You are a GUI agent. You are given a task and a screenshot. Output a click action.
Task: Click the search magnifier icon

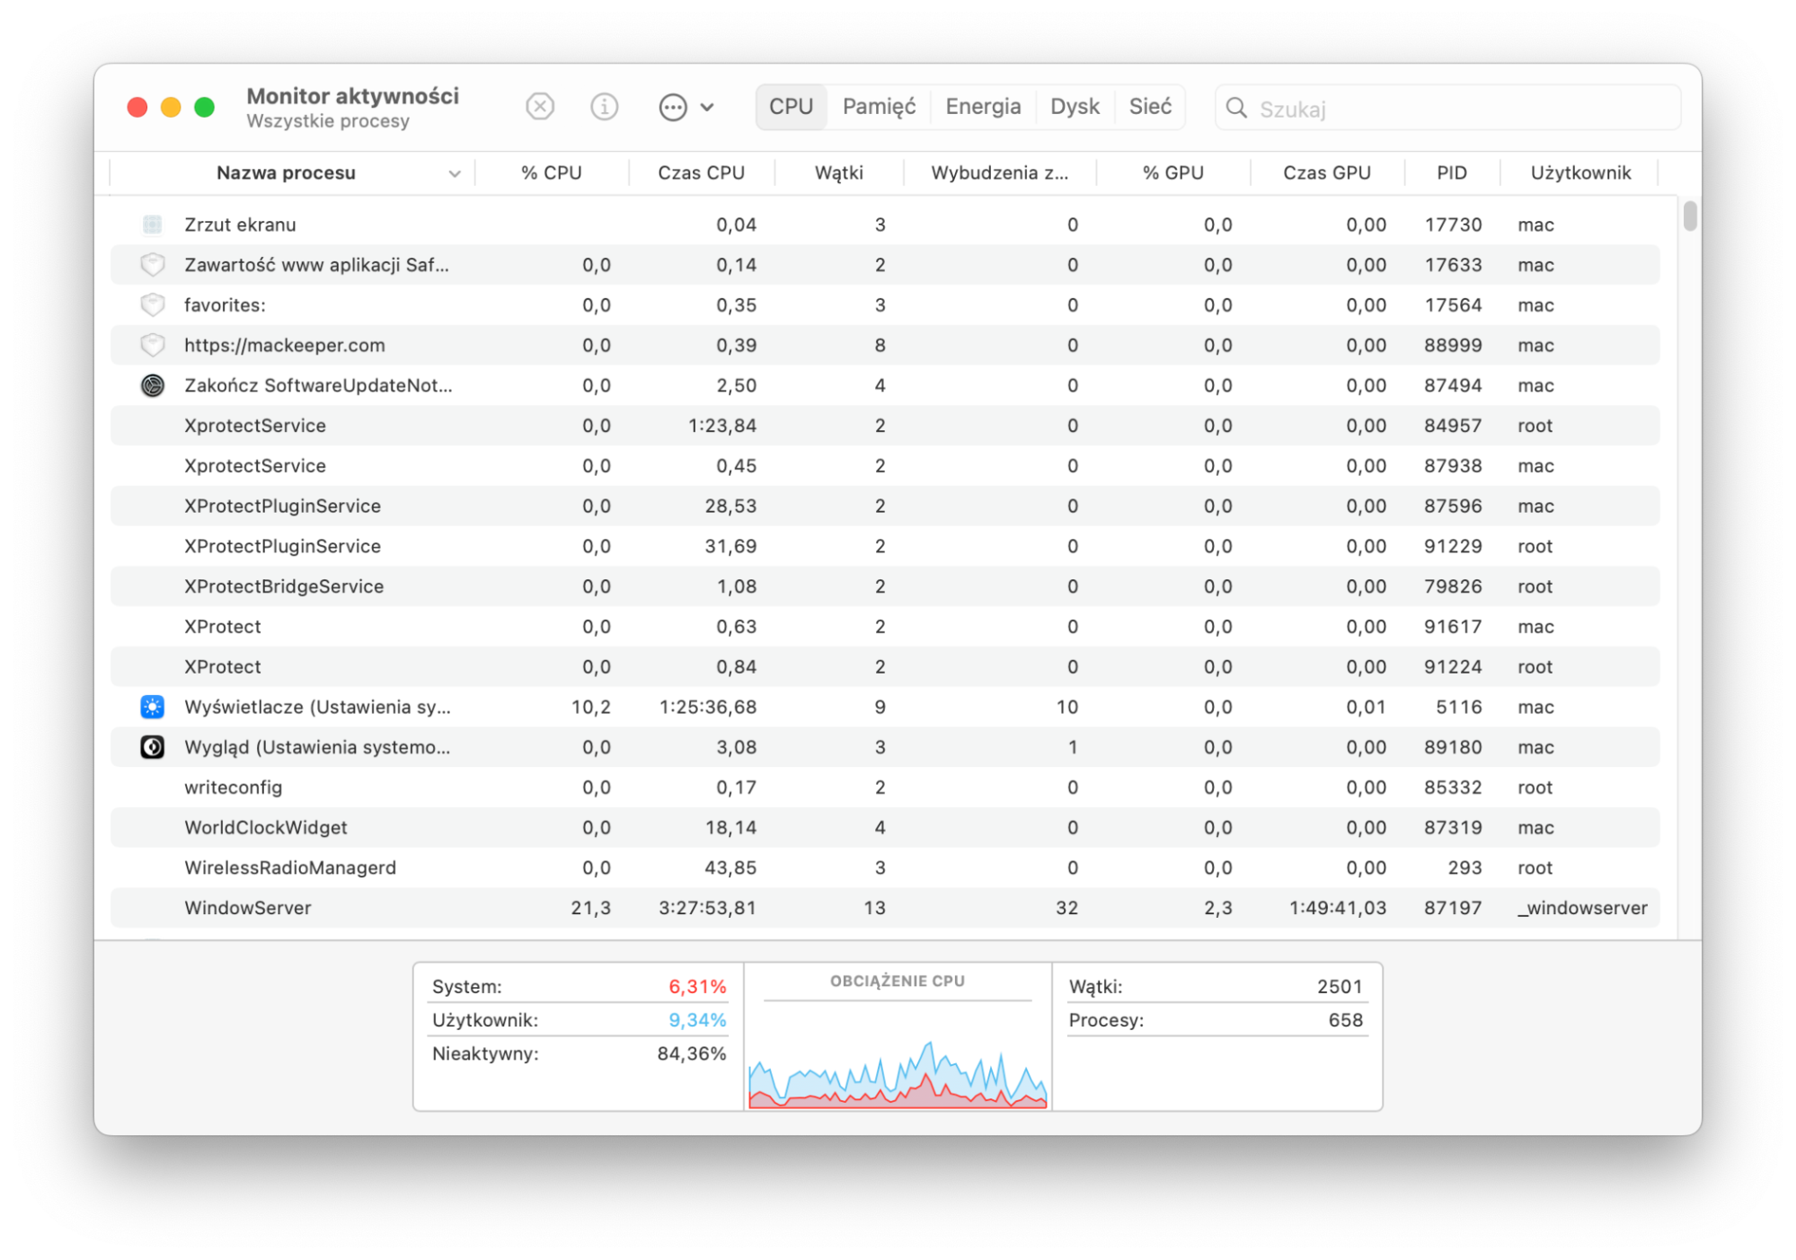coord(1236,108)
